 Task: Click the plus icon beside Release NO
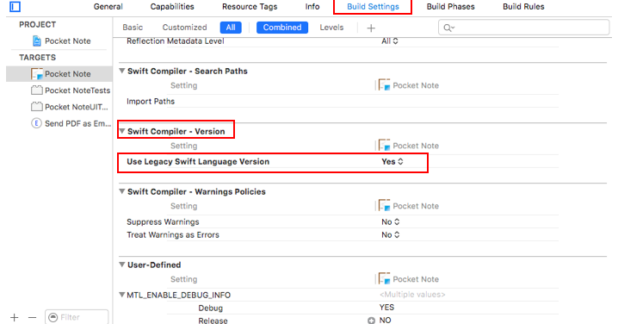click(371, 321)
